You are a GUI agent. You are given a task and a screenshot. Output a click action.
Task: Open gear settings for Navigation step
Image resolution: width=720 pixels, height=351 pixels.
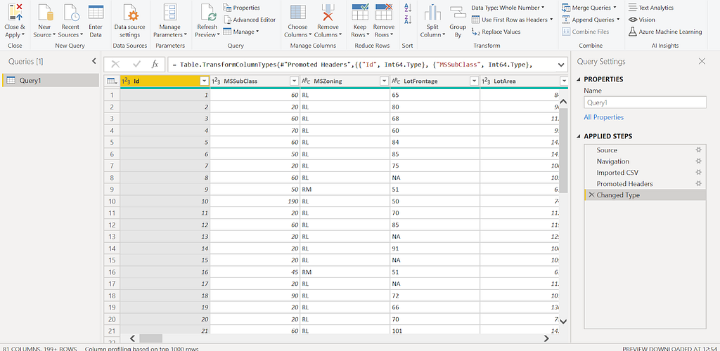[x=698, y=161]
